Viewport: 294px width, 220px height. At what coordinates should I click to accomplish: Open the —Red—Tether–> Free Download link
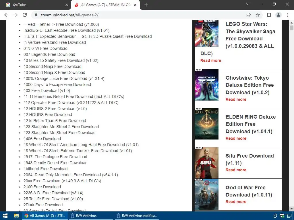coord(61,24)
